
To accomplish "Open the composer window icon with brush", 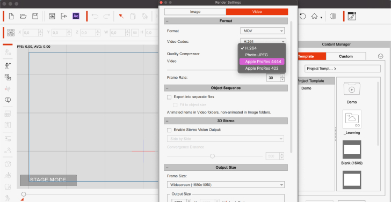I will pos(352,17).
